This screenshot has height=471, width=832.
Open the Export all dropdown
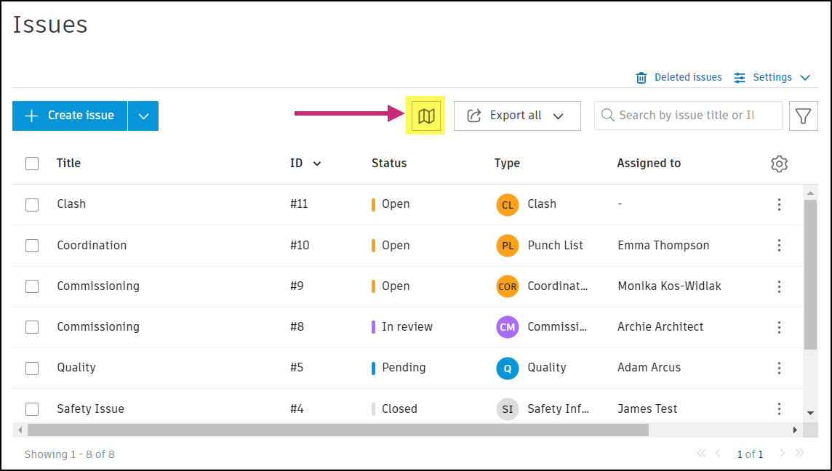click(517, 116)
